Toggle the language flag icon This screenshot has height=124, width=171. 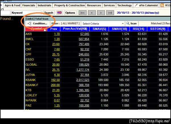tap(59, 13)
